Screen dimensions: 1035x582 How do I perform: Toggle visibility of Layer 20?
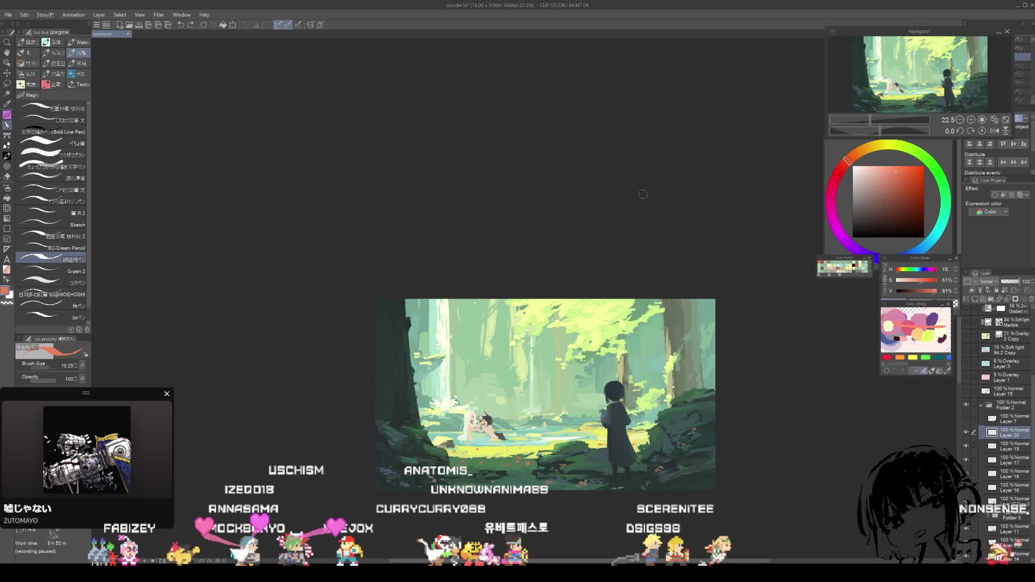pos(966,432)
